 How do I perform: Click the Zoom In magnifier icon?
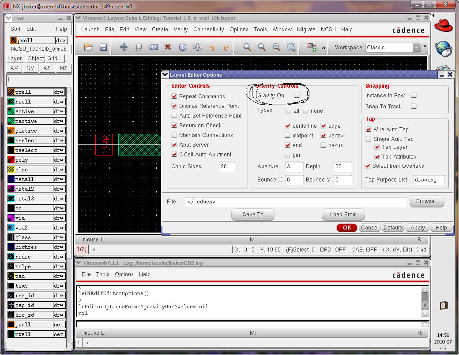pos(247,48)
